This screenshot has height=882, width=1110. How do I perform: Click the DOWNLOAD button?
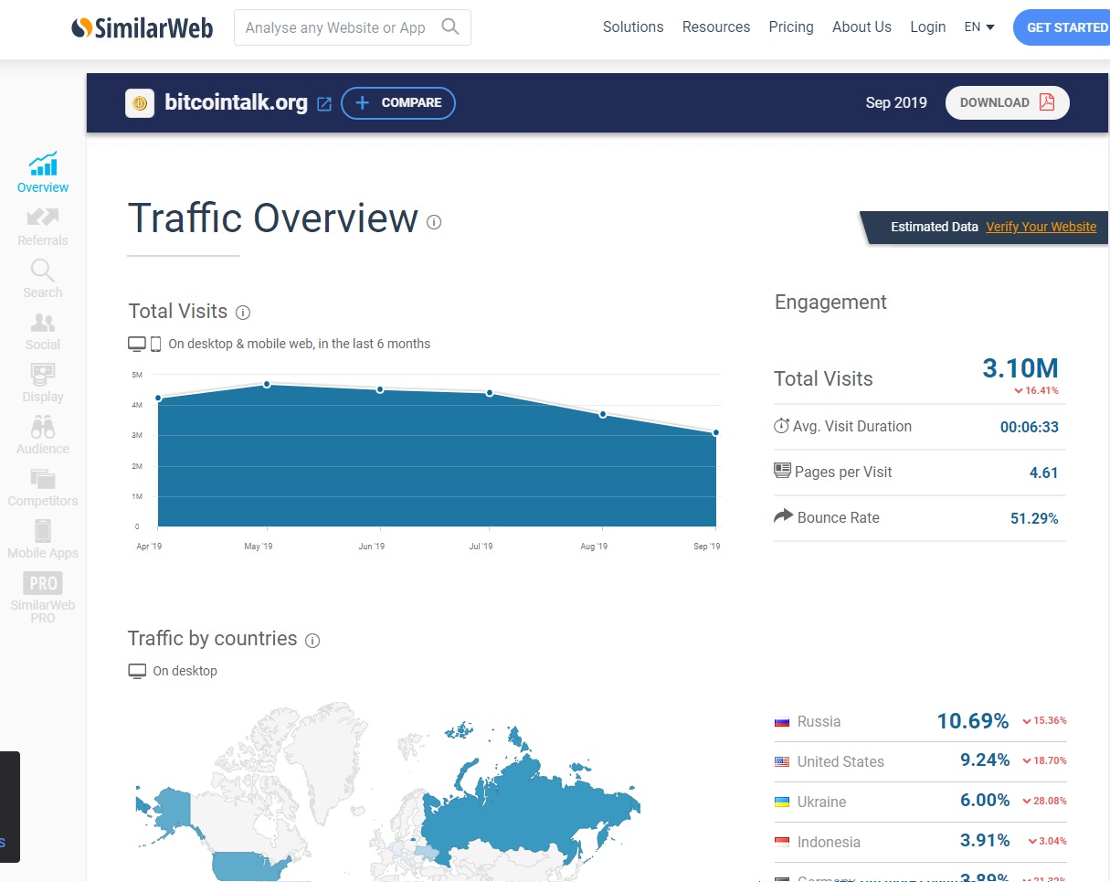pyautogui.click(x=1008, y=102)
